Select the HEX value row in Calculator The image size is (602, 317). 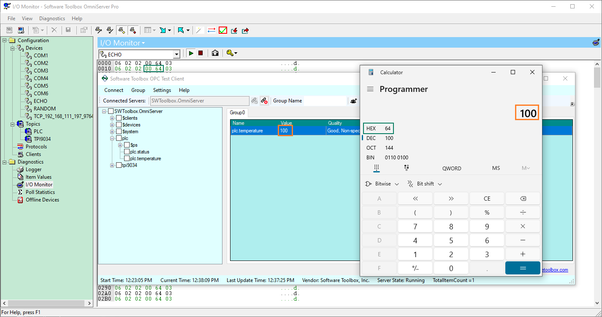[378, 128]
